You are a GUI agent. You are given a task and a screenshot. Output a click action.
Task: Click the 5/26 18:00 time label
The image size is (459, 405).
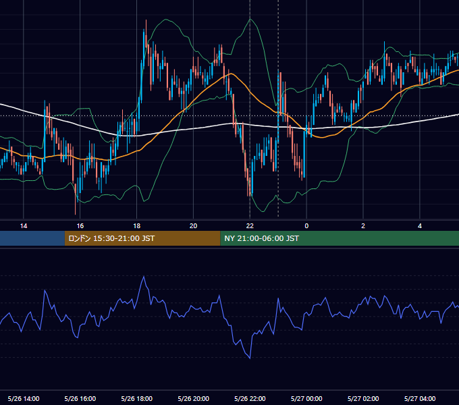point(137,398)
